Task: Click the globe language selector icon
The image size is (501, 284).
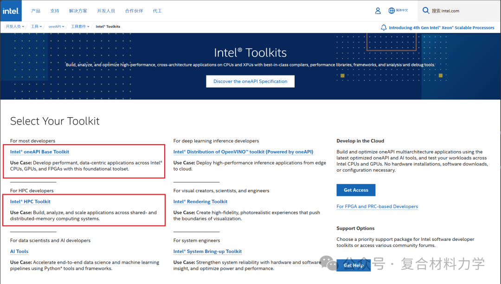Action: (392, 11)
